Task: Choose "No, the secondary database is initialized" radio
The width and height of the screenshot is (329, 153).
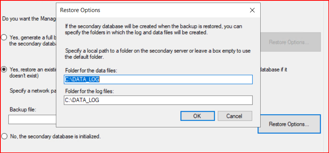Action: click(4, 136)
